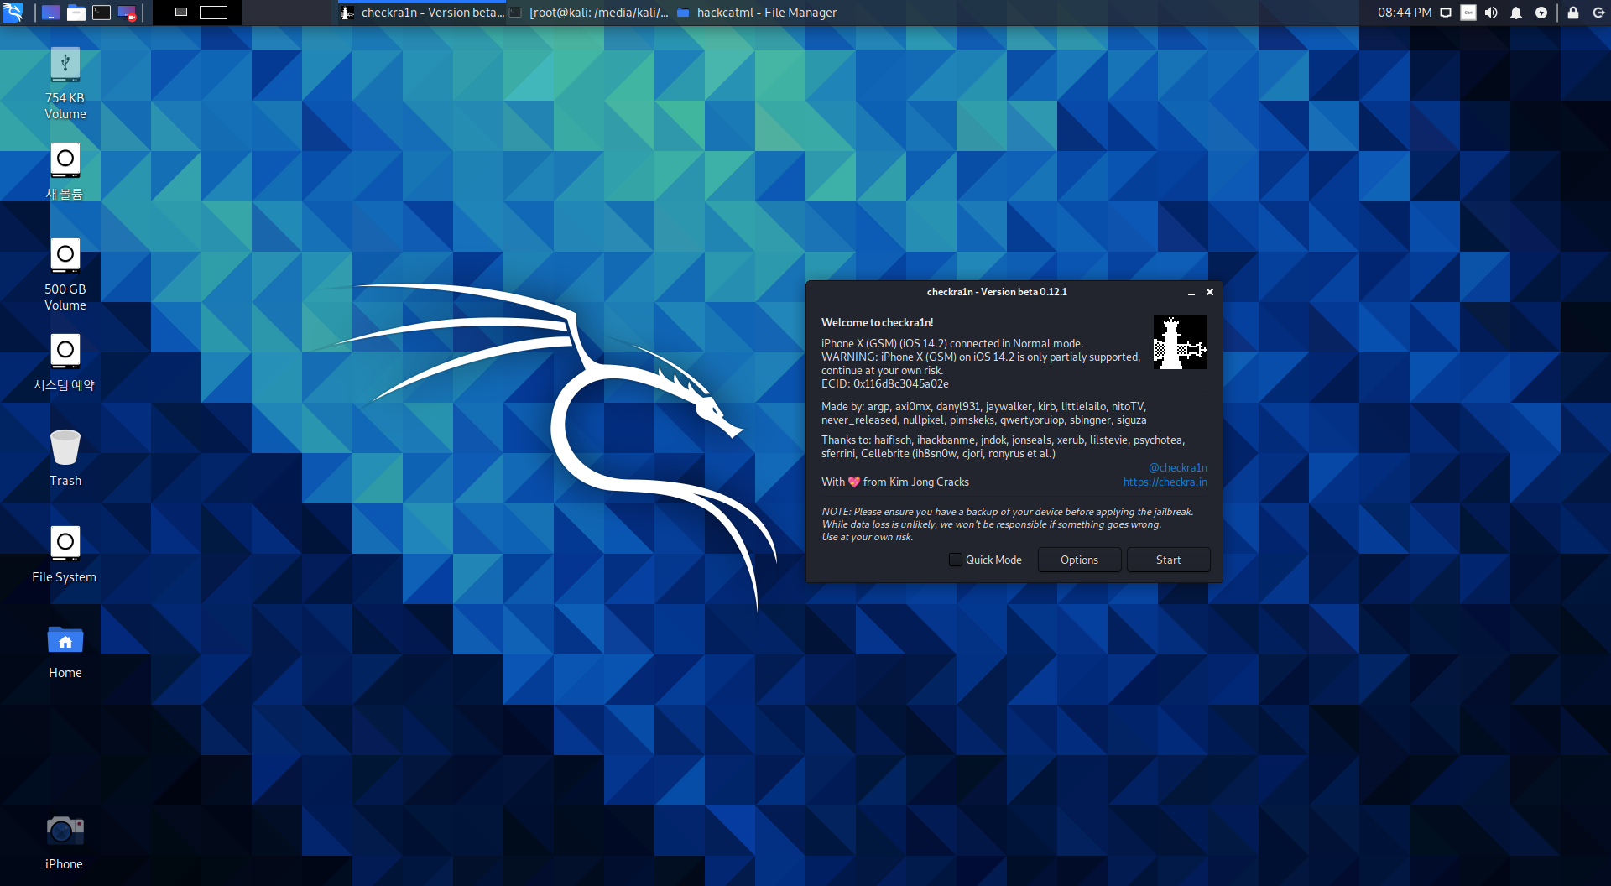
Task: Click the Ctrl keyboard tray icon
Action: tap(1468, 13)
